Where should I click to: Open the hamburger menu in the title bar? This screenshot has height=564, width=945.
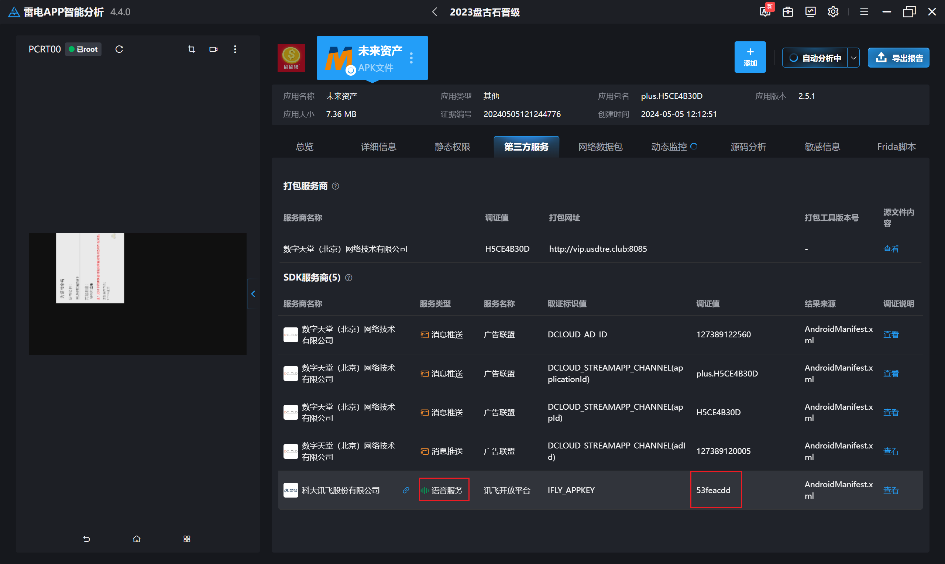[x=864, y=12]
